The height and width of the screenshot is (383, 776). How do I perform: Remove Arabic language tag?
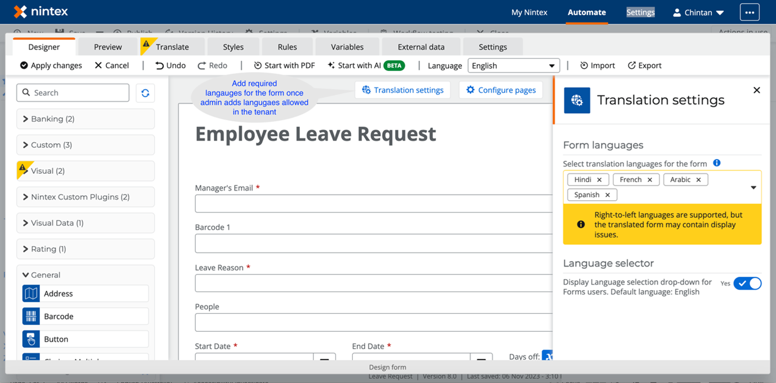click(x=698, y=180)
